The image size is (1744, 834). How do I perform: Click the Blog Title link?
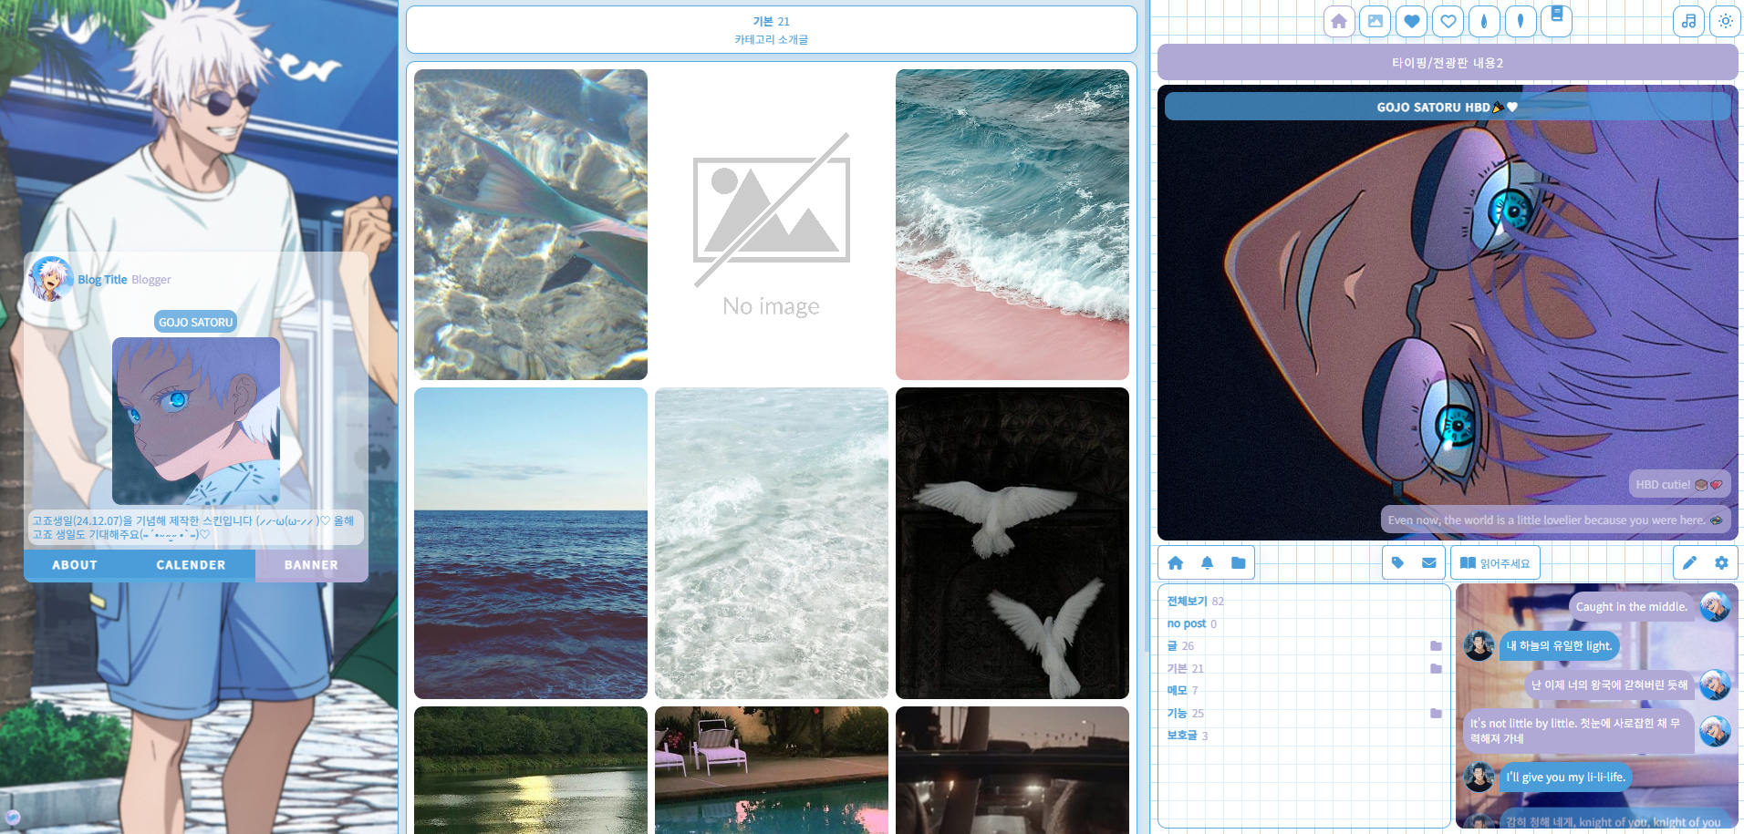tap(102, 280)
